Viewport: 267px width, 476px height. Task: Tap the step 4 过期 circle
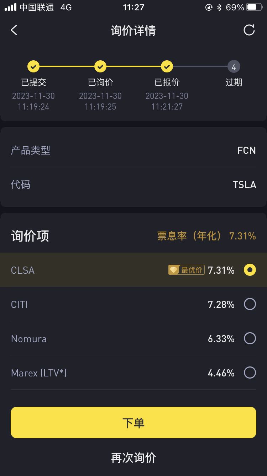click(234, 67)
